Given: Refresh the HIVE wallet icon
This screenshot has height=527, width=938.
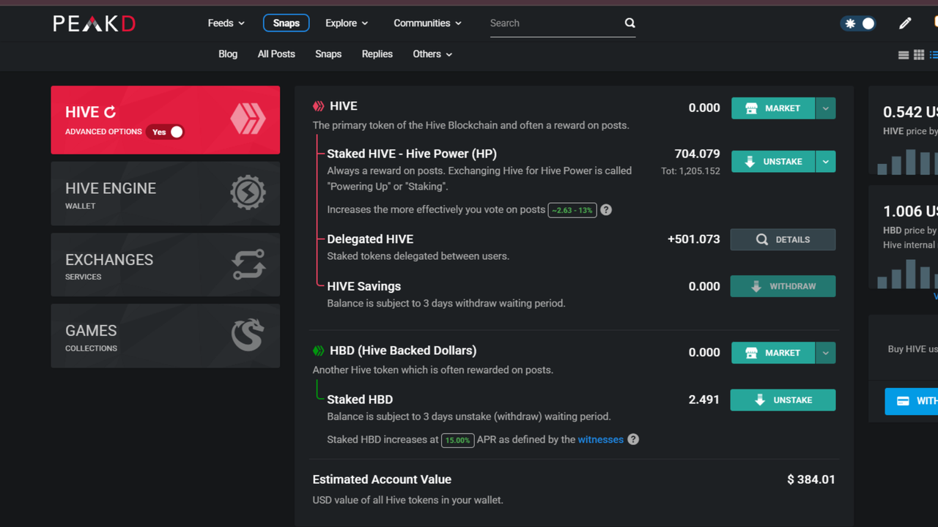Looking at the screenshot, I should point(110,112).
